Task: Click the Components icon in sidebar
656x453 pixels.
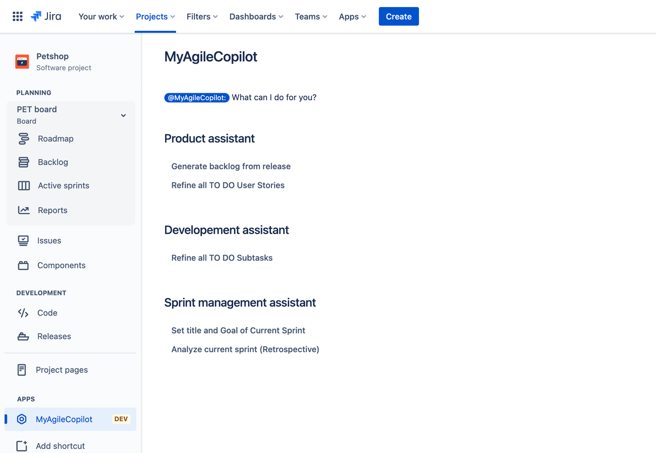Action: point(23,266)
